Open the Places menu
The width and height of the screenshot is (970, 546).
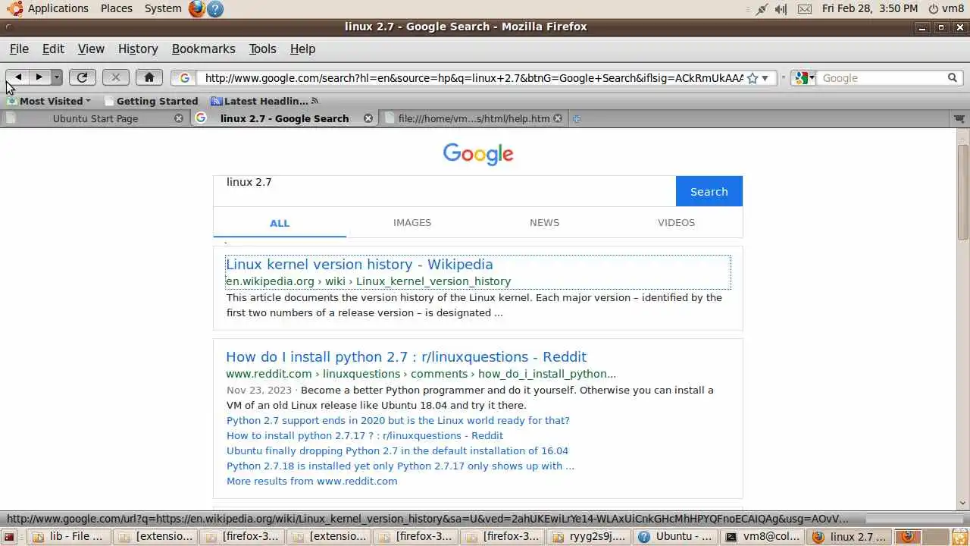[x=116, y=8]
